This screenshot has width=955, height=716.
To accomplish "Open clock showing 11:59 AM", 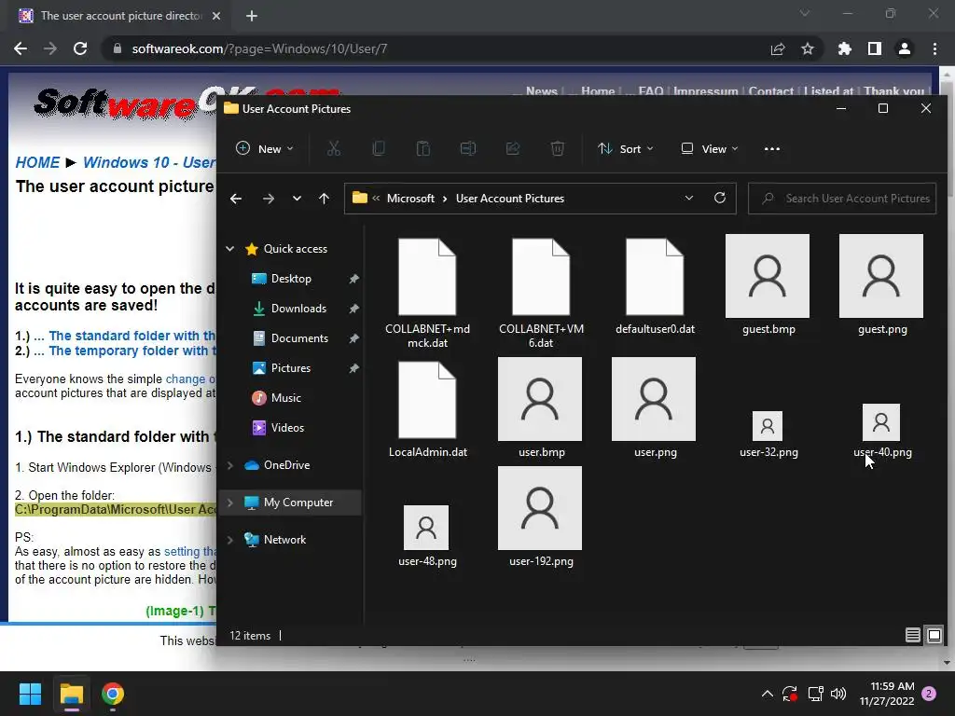I will (887, 694).
